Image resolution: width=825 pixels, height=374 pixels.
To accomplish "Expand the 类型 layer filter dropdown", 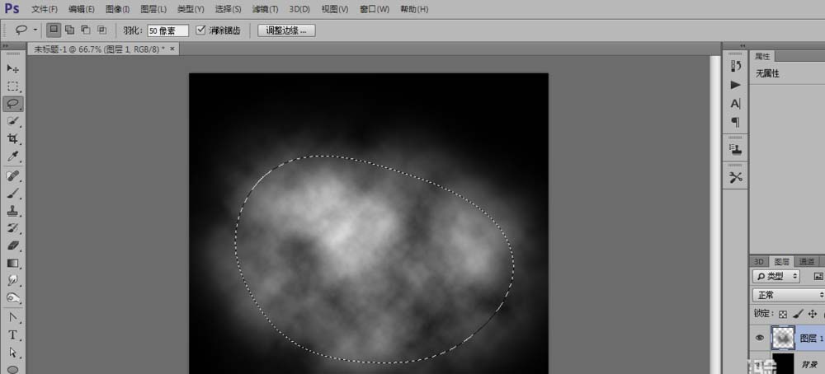I will (x=776, y=276).
